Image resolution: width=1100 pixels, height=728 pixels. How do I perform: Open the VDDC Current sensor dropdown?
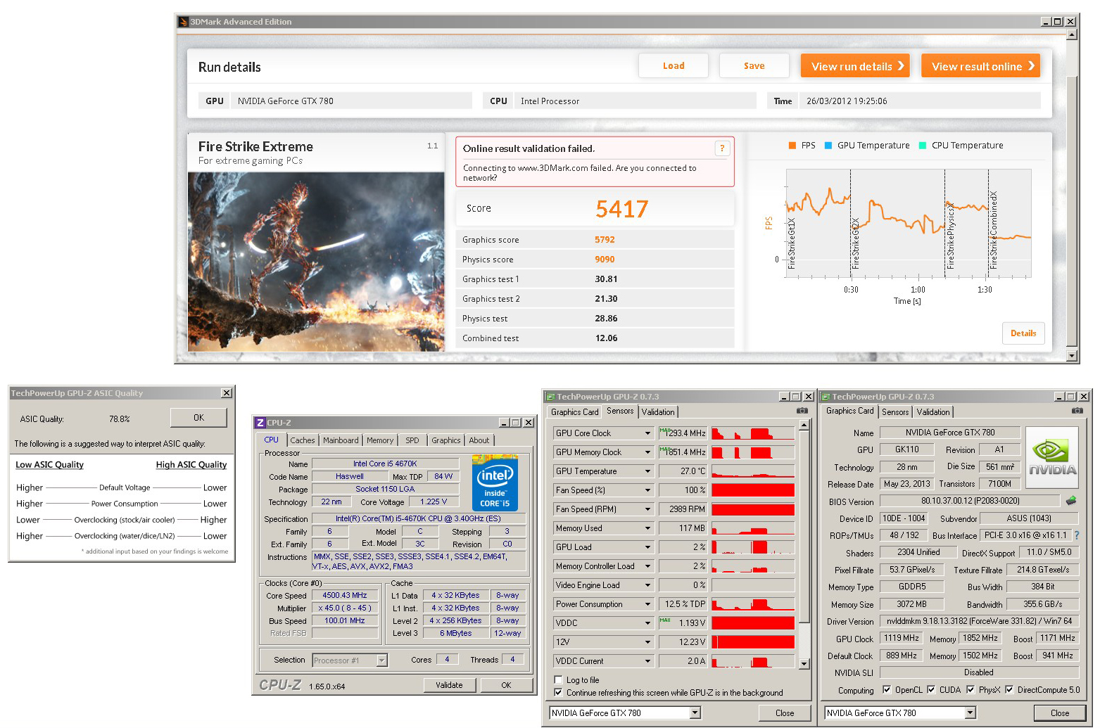[x=647, y=661]
